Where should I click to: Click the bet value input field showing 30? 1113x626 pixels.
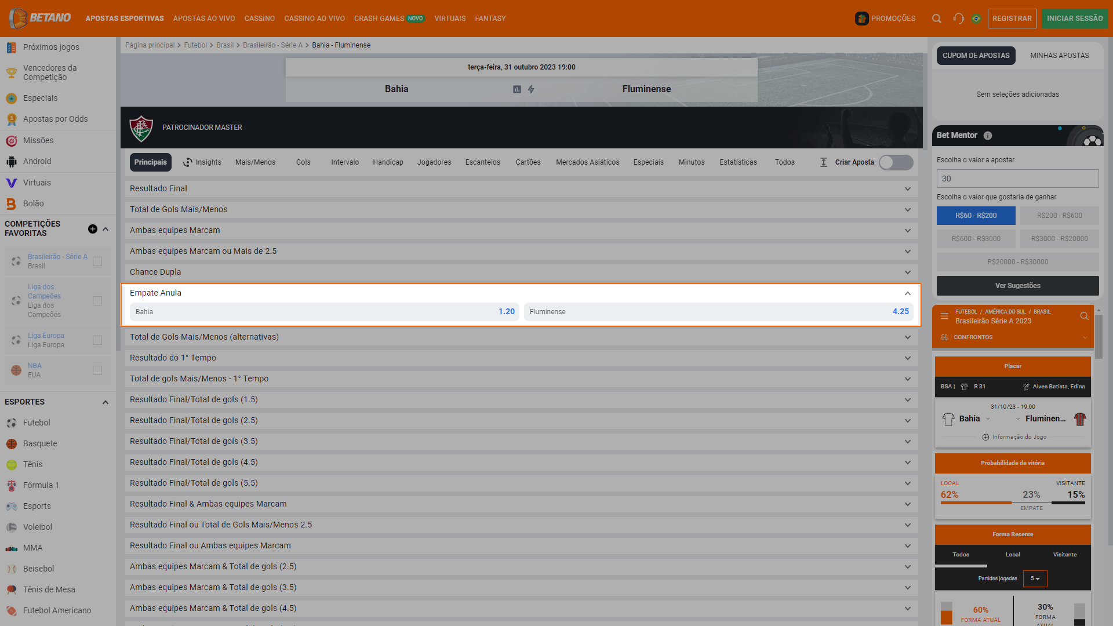(x=1017, y=179)
